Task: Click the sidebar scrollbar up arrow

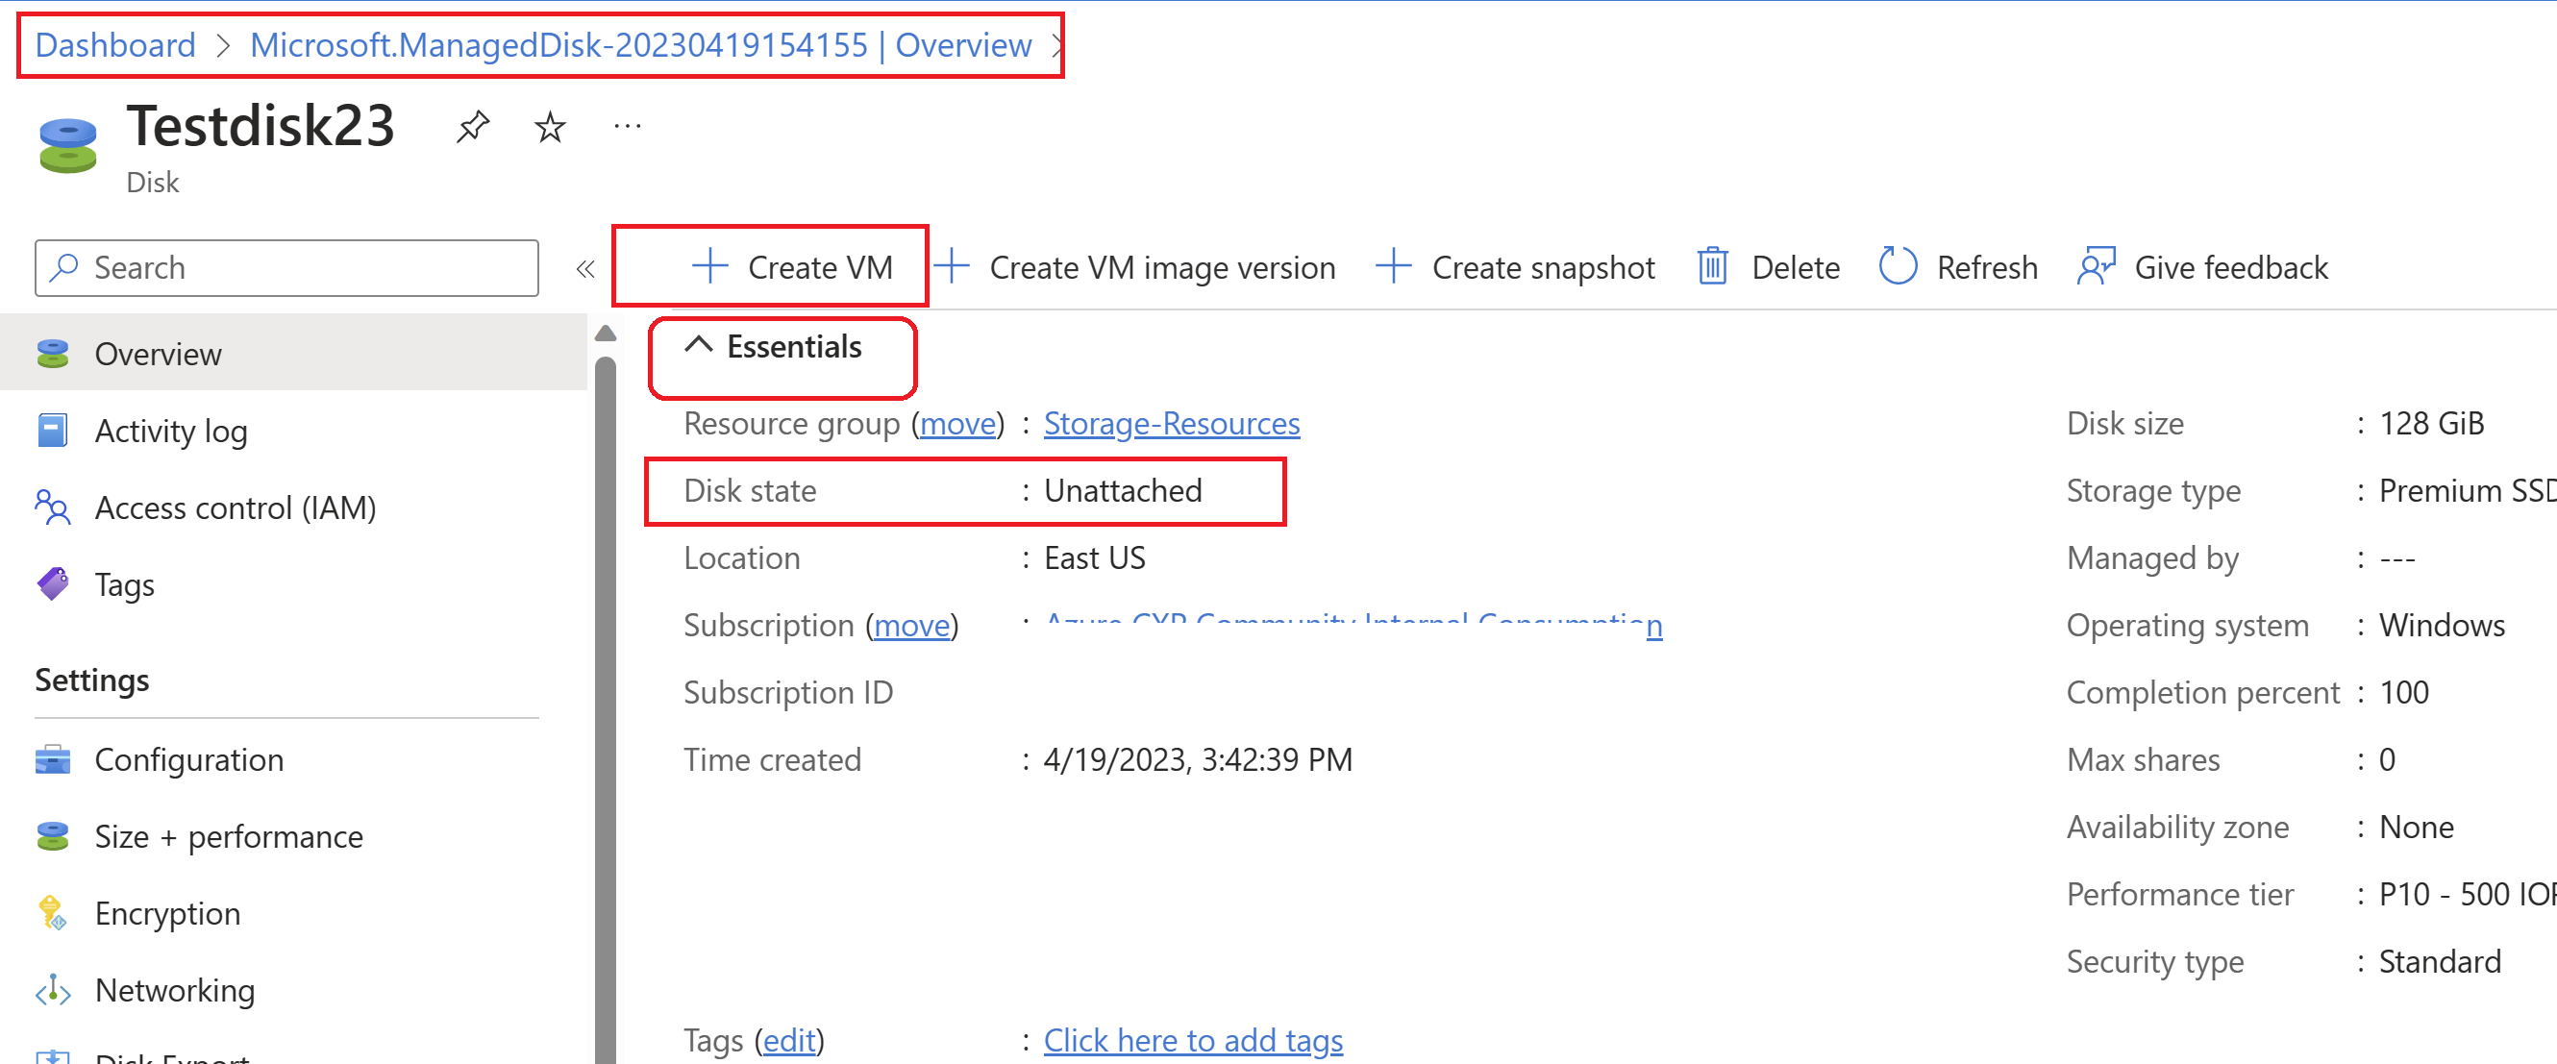Action: pyautogui.click(x=606, y=334)
